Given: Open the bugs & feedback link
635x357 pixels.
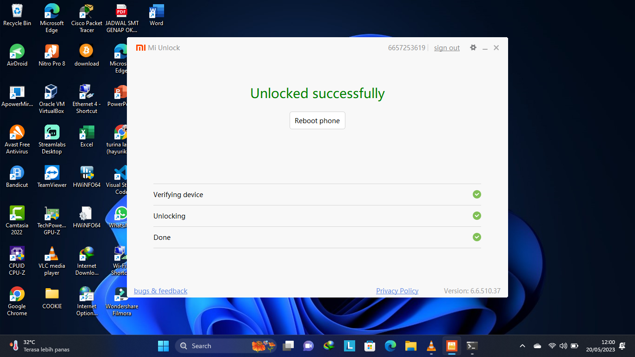Looking at the screenshot, I should (160, 291).
